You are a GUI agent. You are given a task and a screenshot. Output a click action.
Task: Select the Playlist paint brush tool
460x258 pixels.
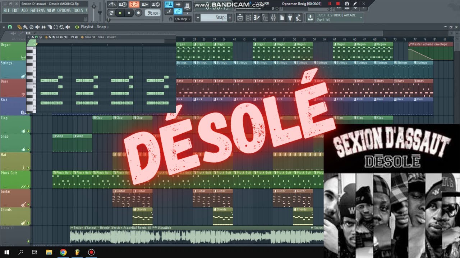[x=26, y=27]
